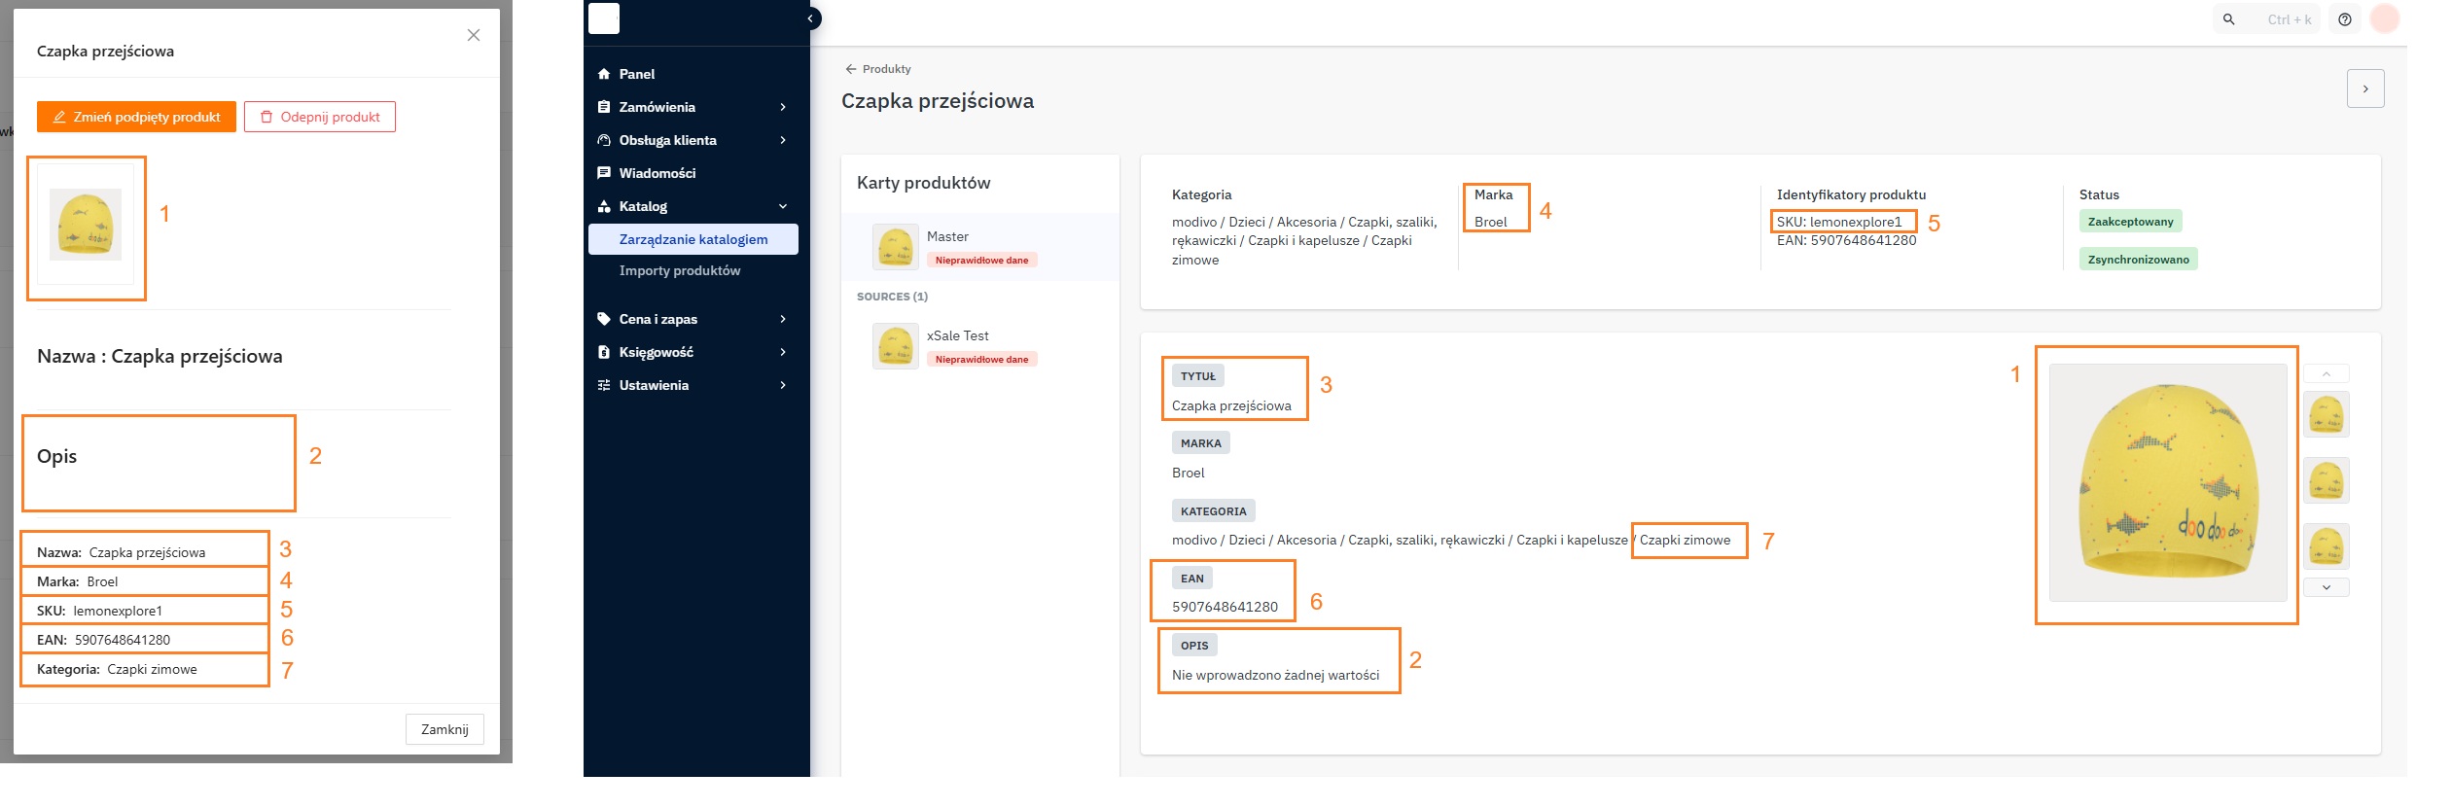Click Zmień podpięty produkt button
The width and height of the screenshot is (2451, 808).
(136, 117)
